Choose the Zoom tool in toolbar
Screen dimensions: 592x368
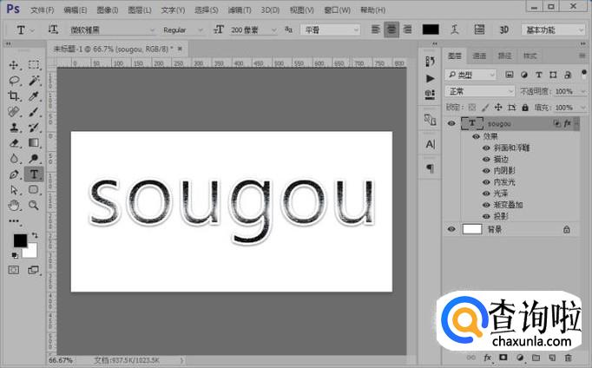(34, 206)
